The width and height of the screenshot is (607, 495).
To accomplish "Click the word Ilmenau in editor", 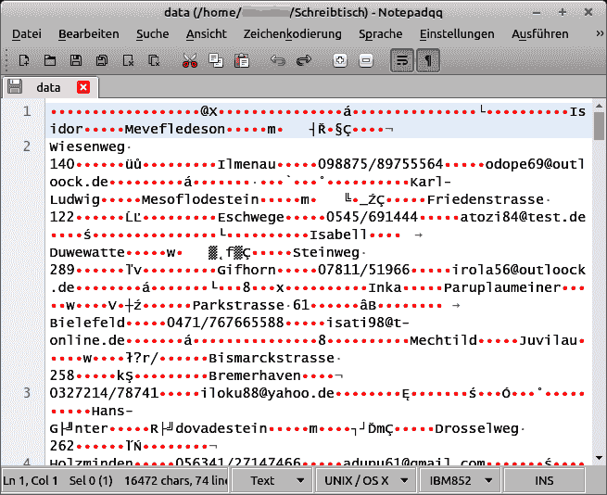I will click(247, 164).
